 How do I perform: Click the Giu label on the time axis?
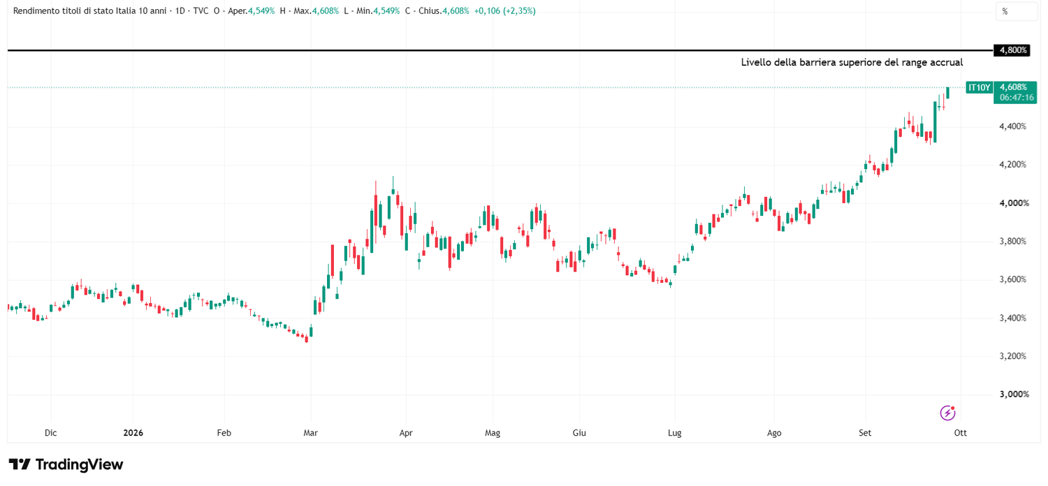(x=579, y=433)
